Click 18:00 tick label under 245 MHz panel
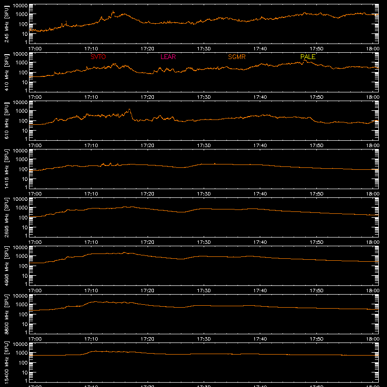Image resolution: width=387 pixels, height=387 pixels. (372, 49)
